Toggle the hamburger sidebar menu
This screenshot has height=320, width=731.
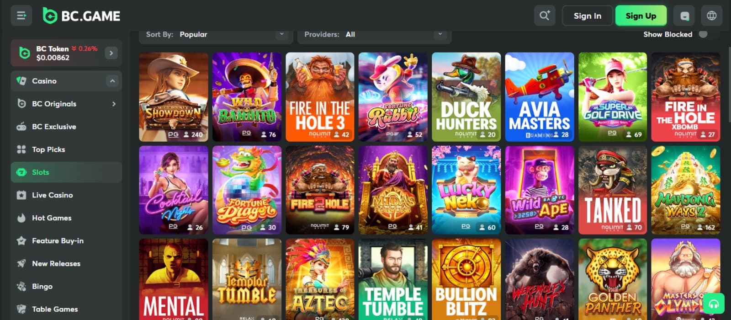click(x=21, y=16)
